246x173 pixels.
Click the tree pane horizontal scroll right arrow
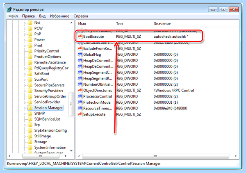tap(66, 156)
